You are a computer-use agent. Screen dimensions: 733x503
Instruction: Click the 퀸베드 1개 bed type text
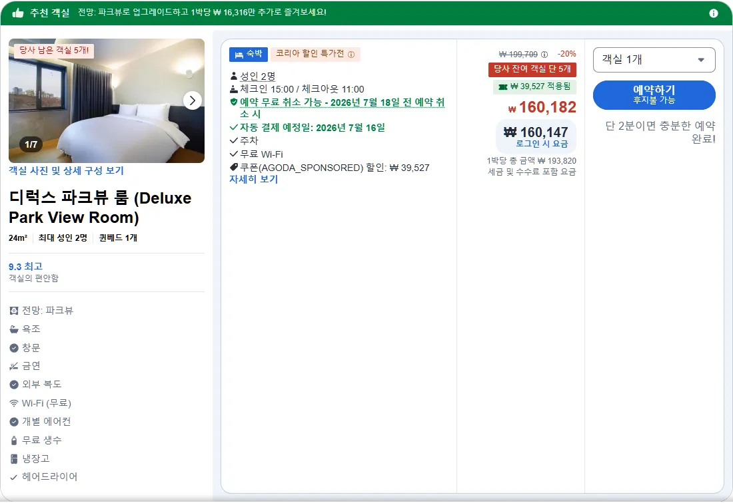118,238
